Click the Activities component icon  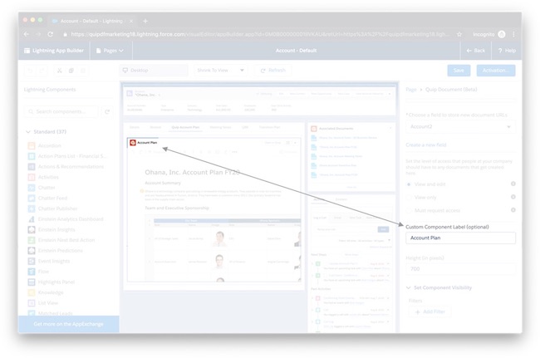tap(32, 177)
